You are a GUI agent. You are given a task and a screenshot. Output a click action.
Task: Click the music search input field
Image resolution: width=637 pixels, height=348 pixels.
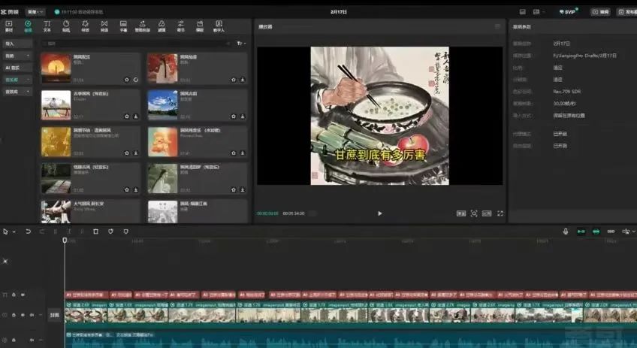137,43
